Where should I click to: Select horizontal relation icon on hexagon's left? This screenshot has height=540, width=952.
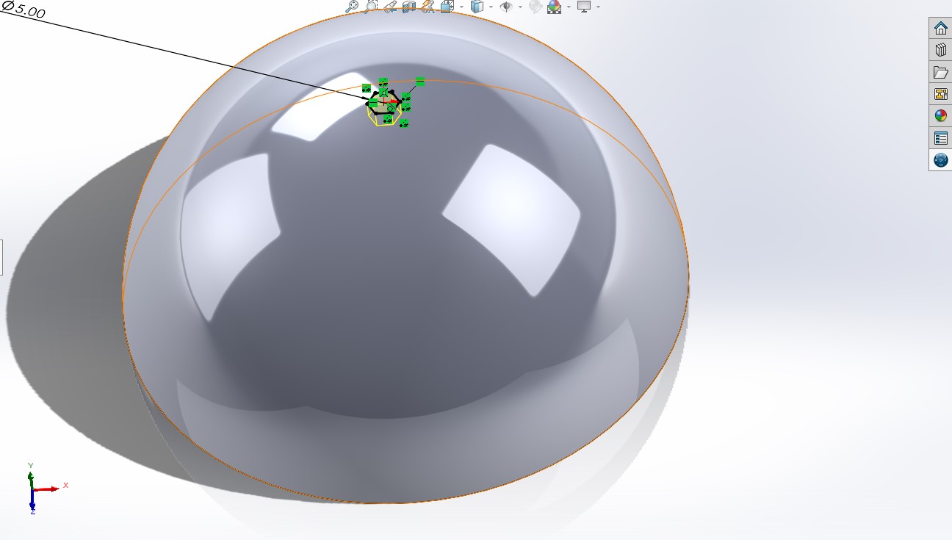(373, 103)
